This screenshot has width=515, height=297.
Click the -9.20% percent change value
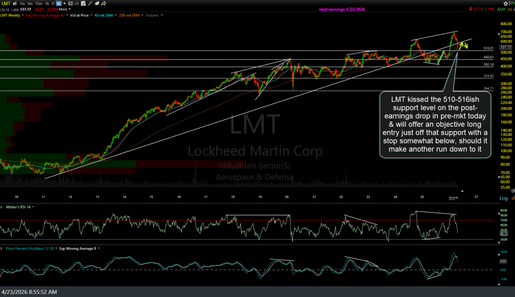click(52, 9)
